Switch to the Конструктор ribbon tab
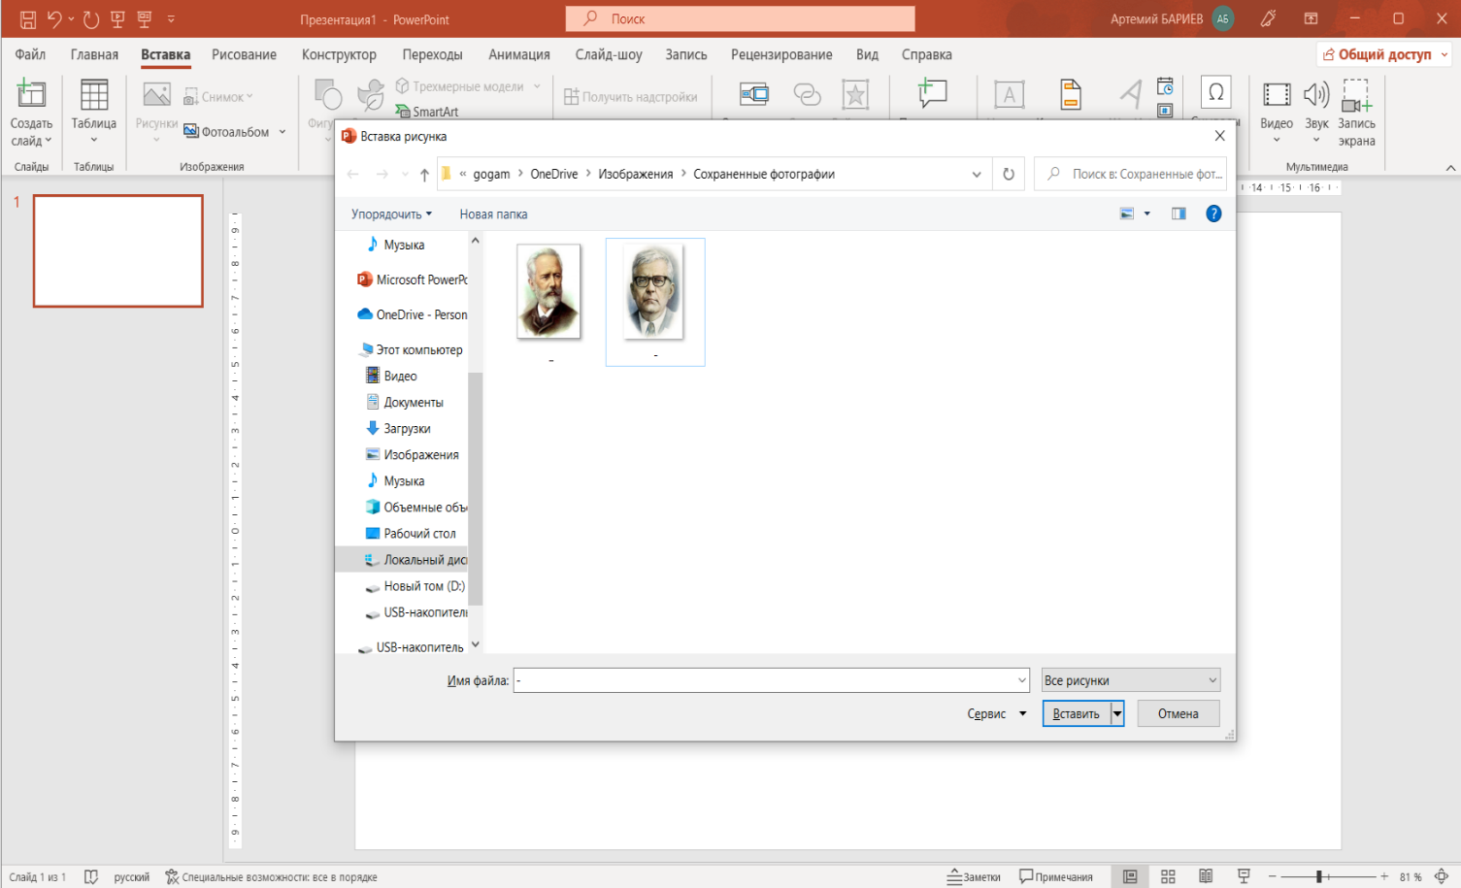 (339, 54)
